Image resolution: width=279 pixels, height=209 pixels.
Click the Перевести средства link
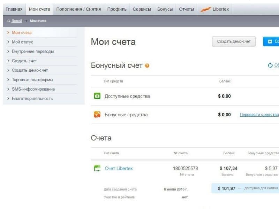coord(259,115)
